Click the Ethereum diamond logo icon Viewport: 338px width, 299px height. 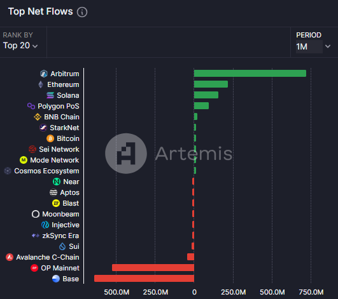coord(41,84)
